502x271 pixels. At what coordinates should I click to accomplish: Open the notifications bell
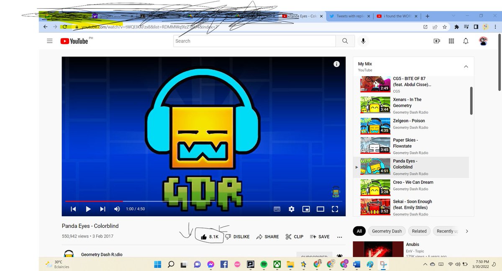[x=466, y=41]
